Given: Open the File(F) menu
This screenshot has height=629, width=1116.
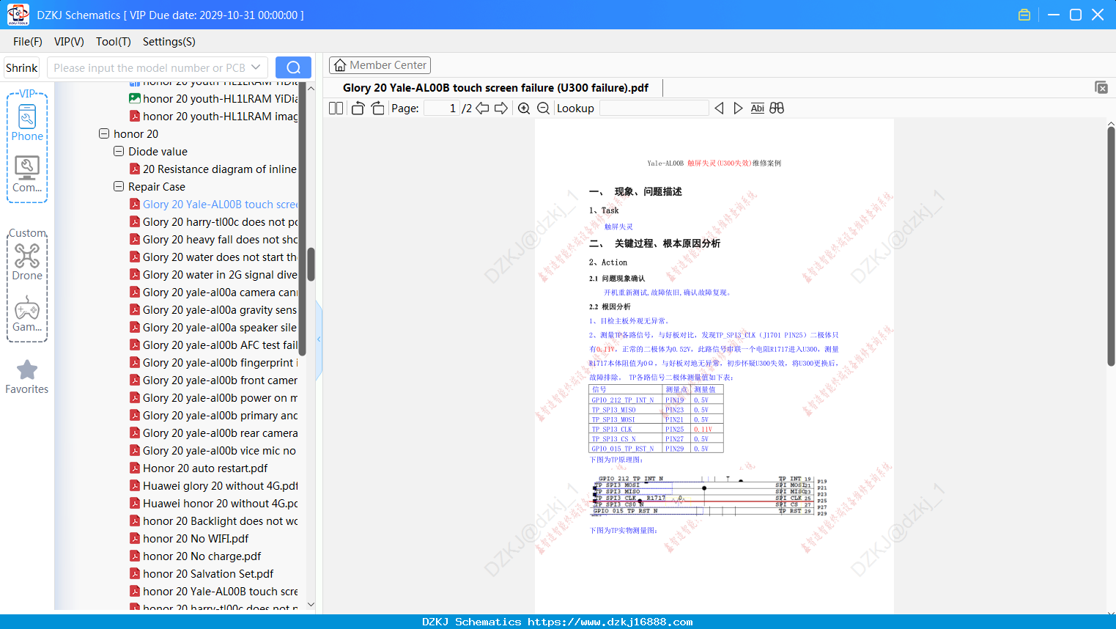Looking at the screenshot, I should point(28,42).
